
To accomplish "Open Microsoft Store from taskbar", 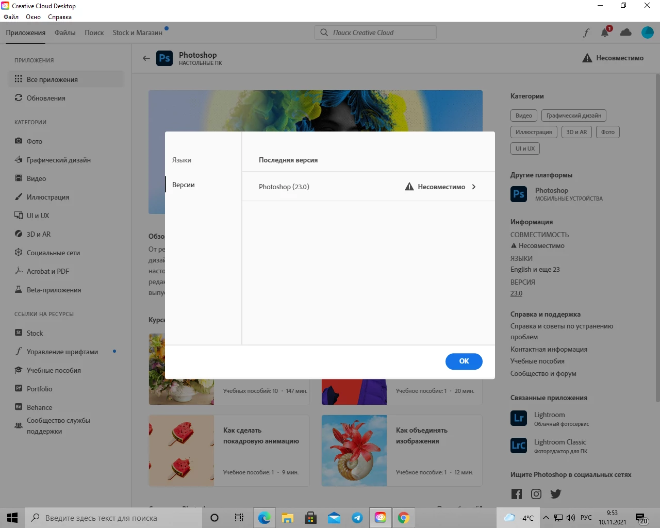I will (x=310, y=518).
